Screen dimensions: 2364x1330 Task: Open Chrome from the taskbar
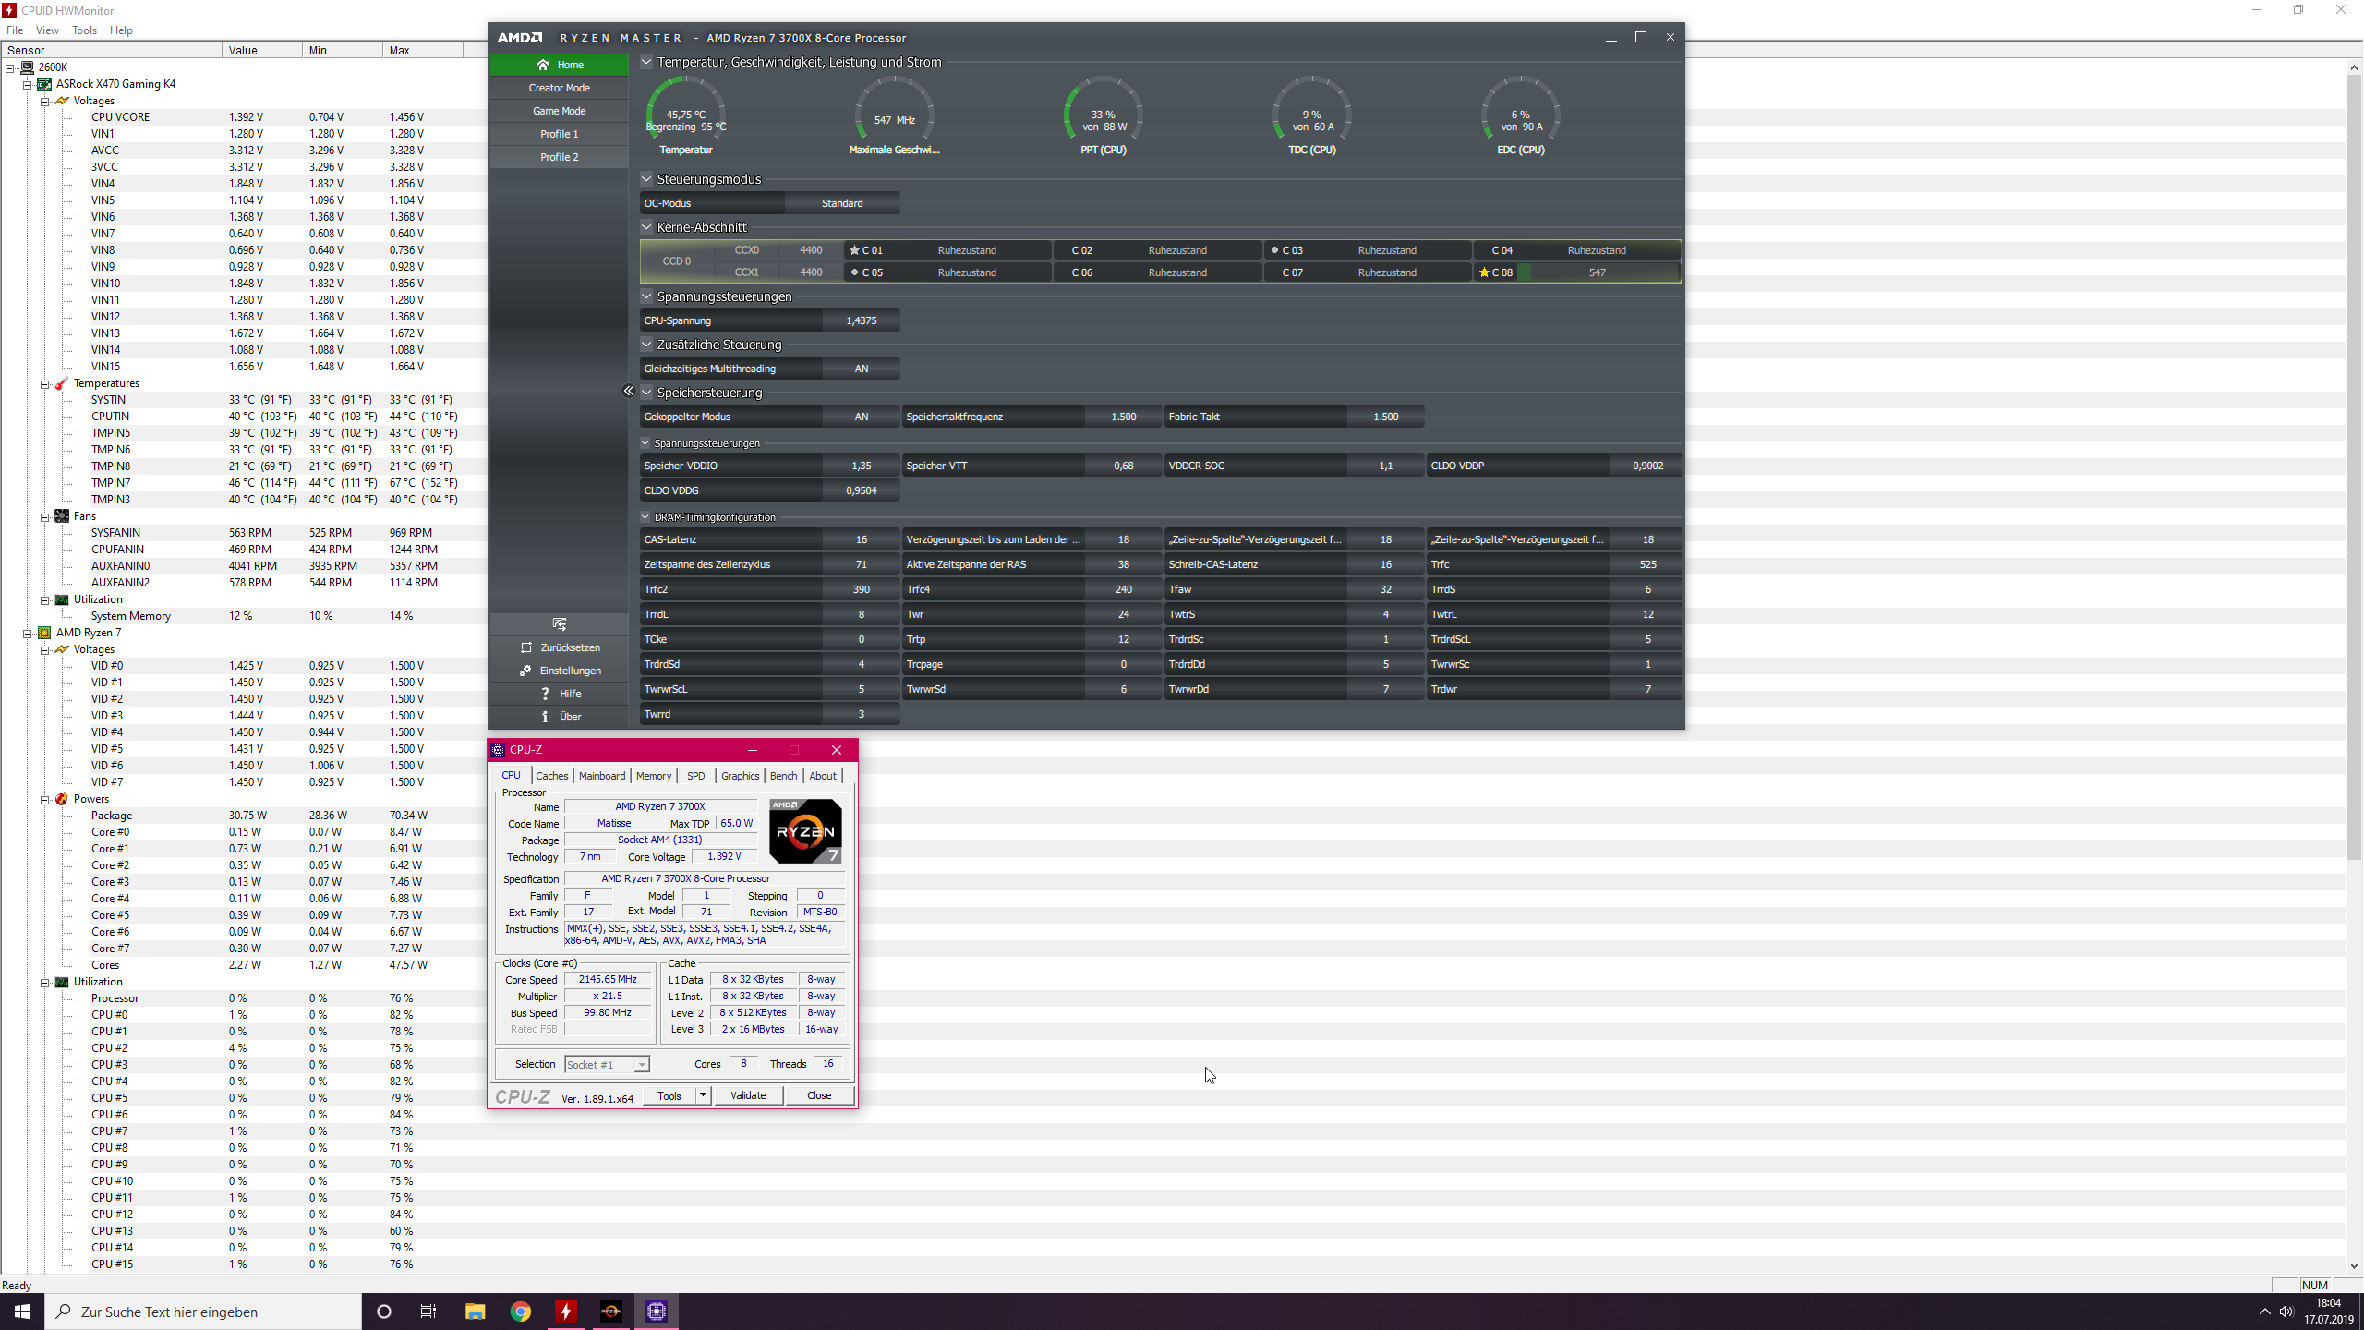coord(521,1312)
